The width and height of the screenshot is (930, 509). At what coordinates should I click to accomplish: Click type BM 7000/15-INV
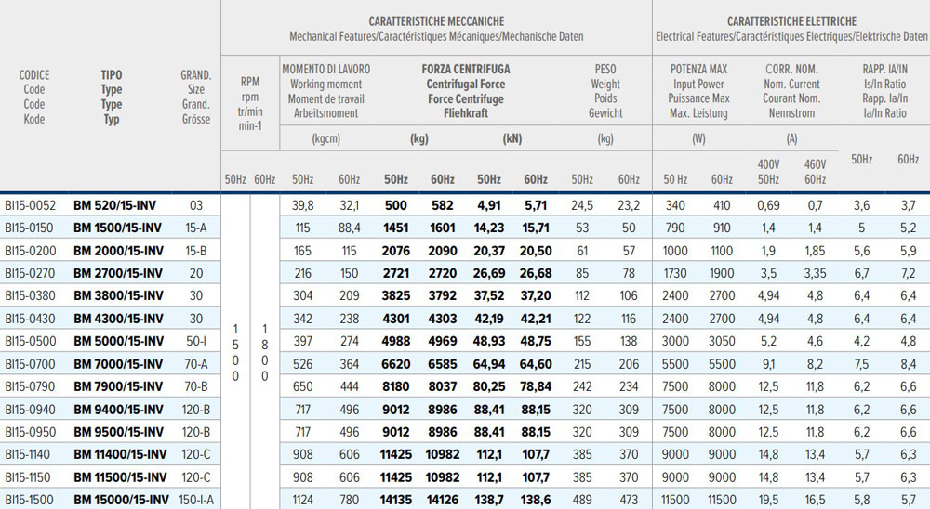click(x=118, y=364)
